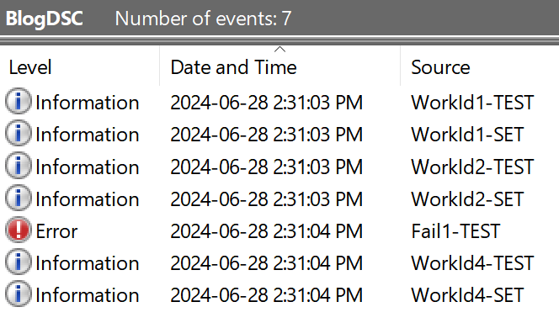Click the red Error icon for Fail1-TEST
This screenshot has height=323, width=559.
pyautogui.click(x=19, y=230)
